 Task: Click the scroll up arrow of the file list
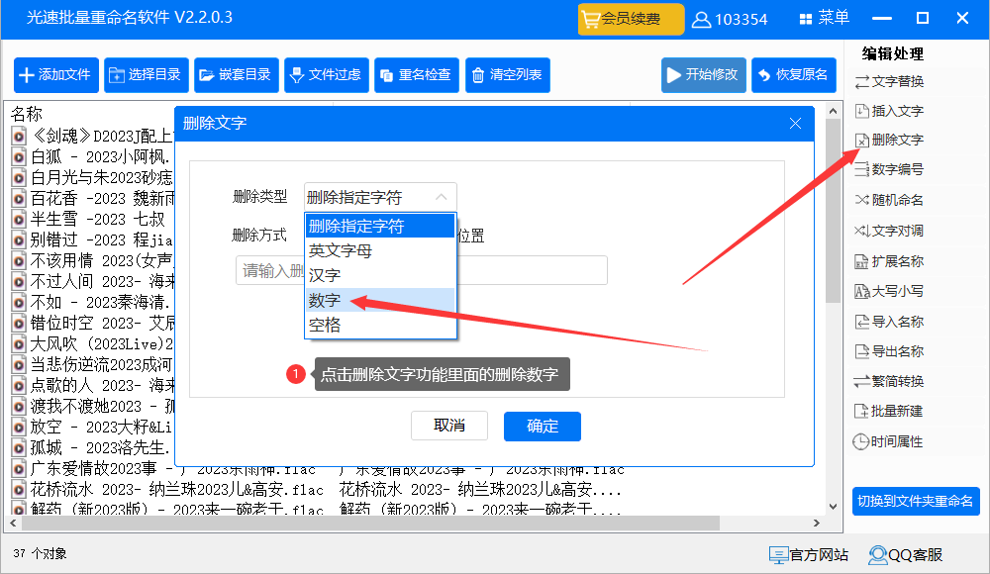tap(833, 111)
